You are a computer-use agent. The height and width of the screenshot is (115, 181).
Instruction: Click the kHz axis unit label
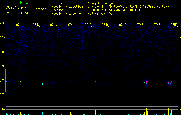3,23
